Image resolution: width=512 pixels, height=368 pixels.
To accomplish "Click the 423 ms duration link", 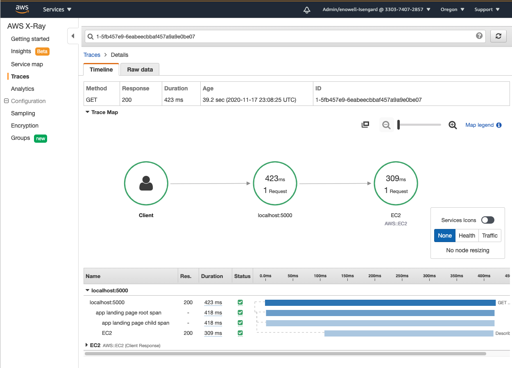I will [x=213, y=303].
